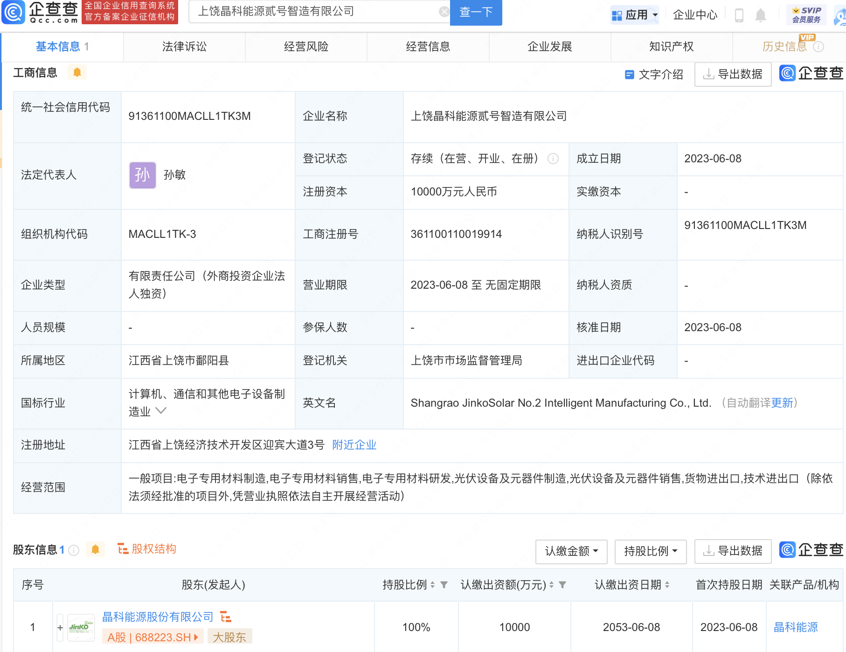
Task: Click the unified credit code 91361100MACLL1TK3M
Action: pyautogui.click(x=189, y=116)
